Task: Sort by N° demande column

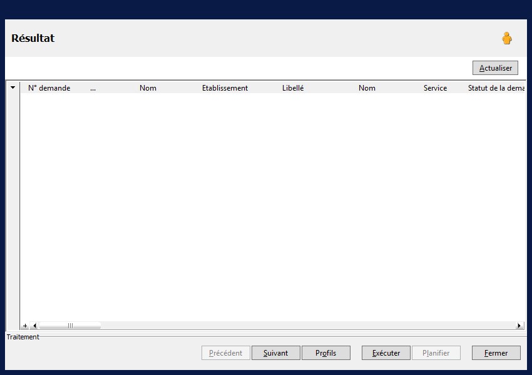Action: click(x=49, y=88)
